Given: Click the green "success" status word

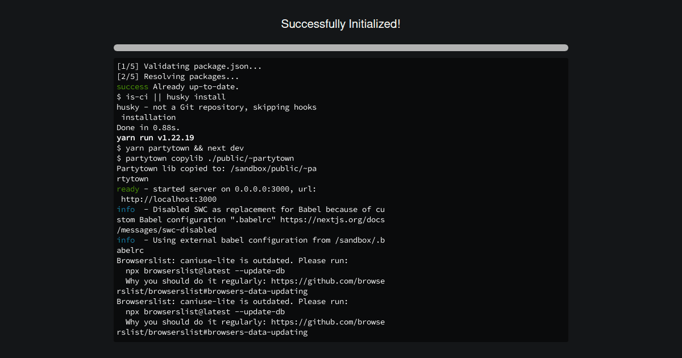Looking at the screenshot, I should [132, 87].
